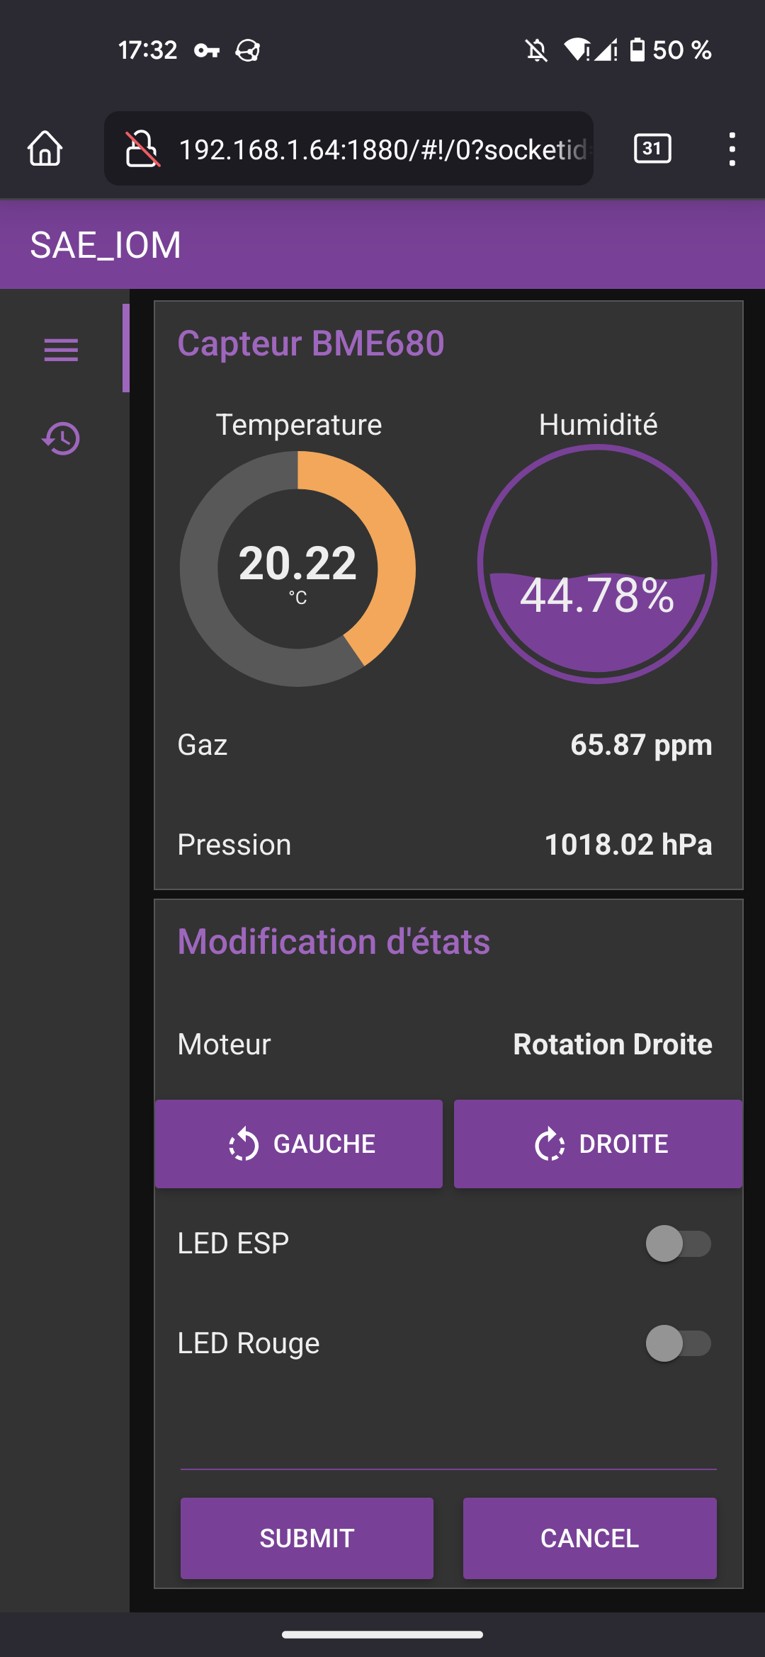Open the tab switcher showing 31 tabs
The width and height of the screenshot is (765, 1657).
(x=652, y=149)
